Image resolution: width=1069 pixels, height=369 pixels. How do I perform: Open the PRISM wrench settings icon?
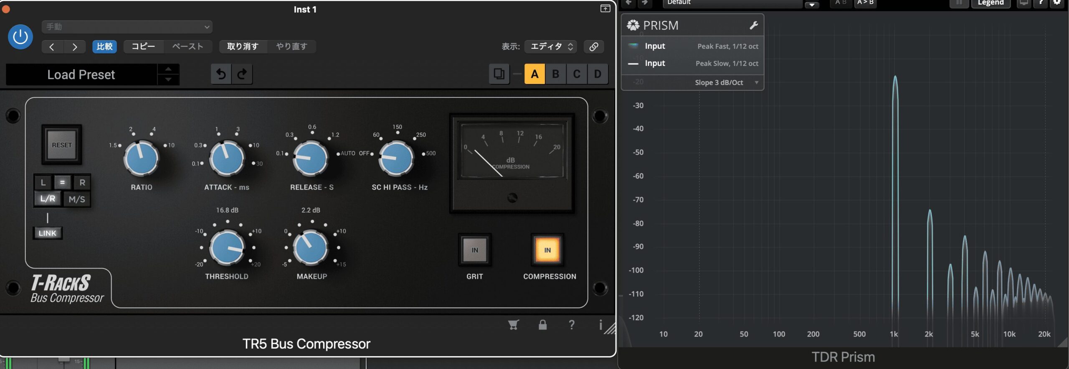click(753, 25)
